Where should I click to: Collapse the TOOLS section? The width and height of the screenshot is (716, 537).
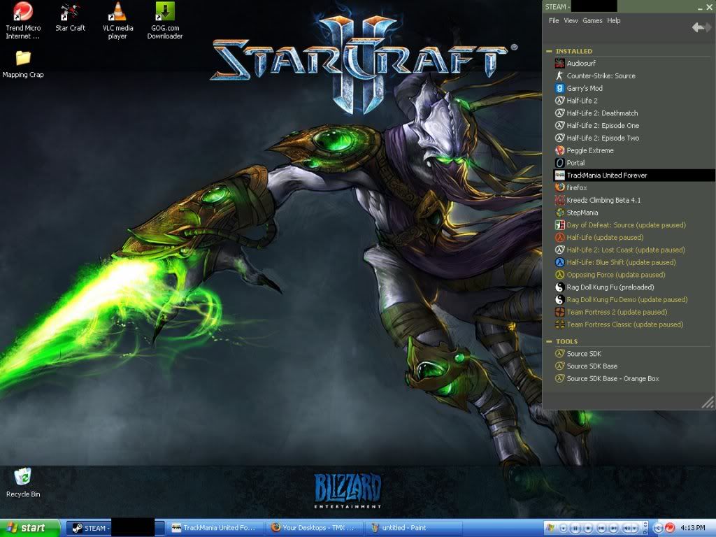(549, 341)
